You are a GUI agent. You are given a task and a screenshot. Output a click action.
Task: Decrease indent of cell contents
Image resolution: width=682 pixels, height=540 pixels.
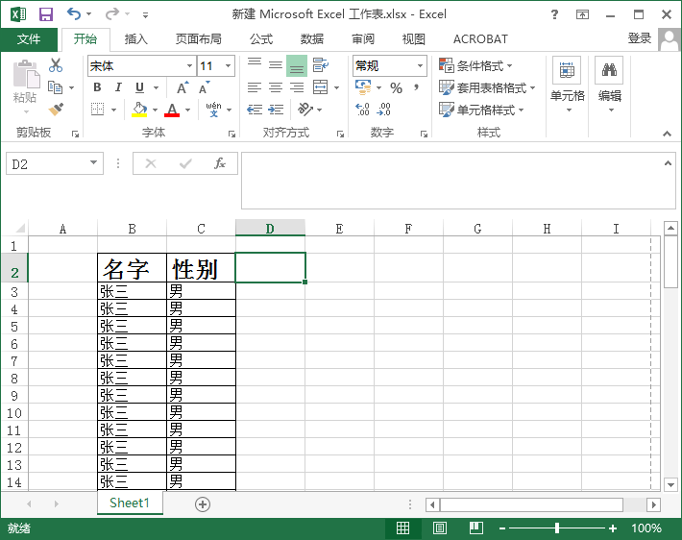[x=255, y=110]
